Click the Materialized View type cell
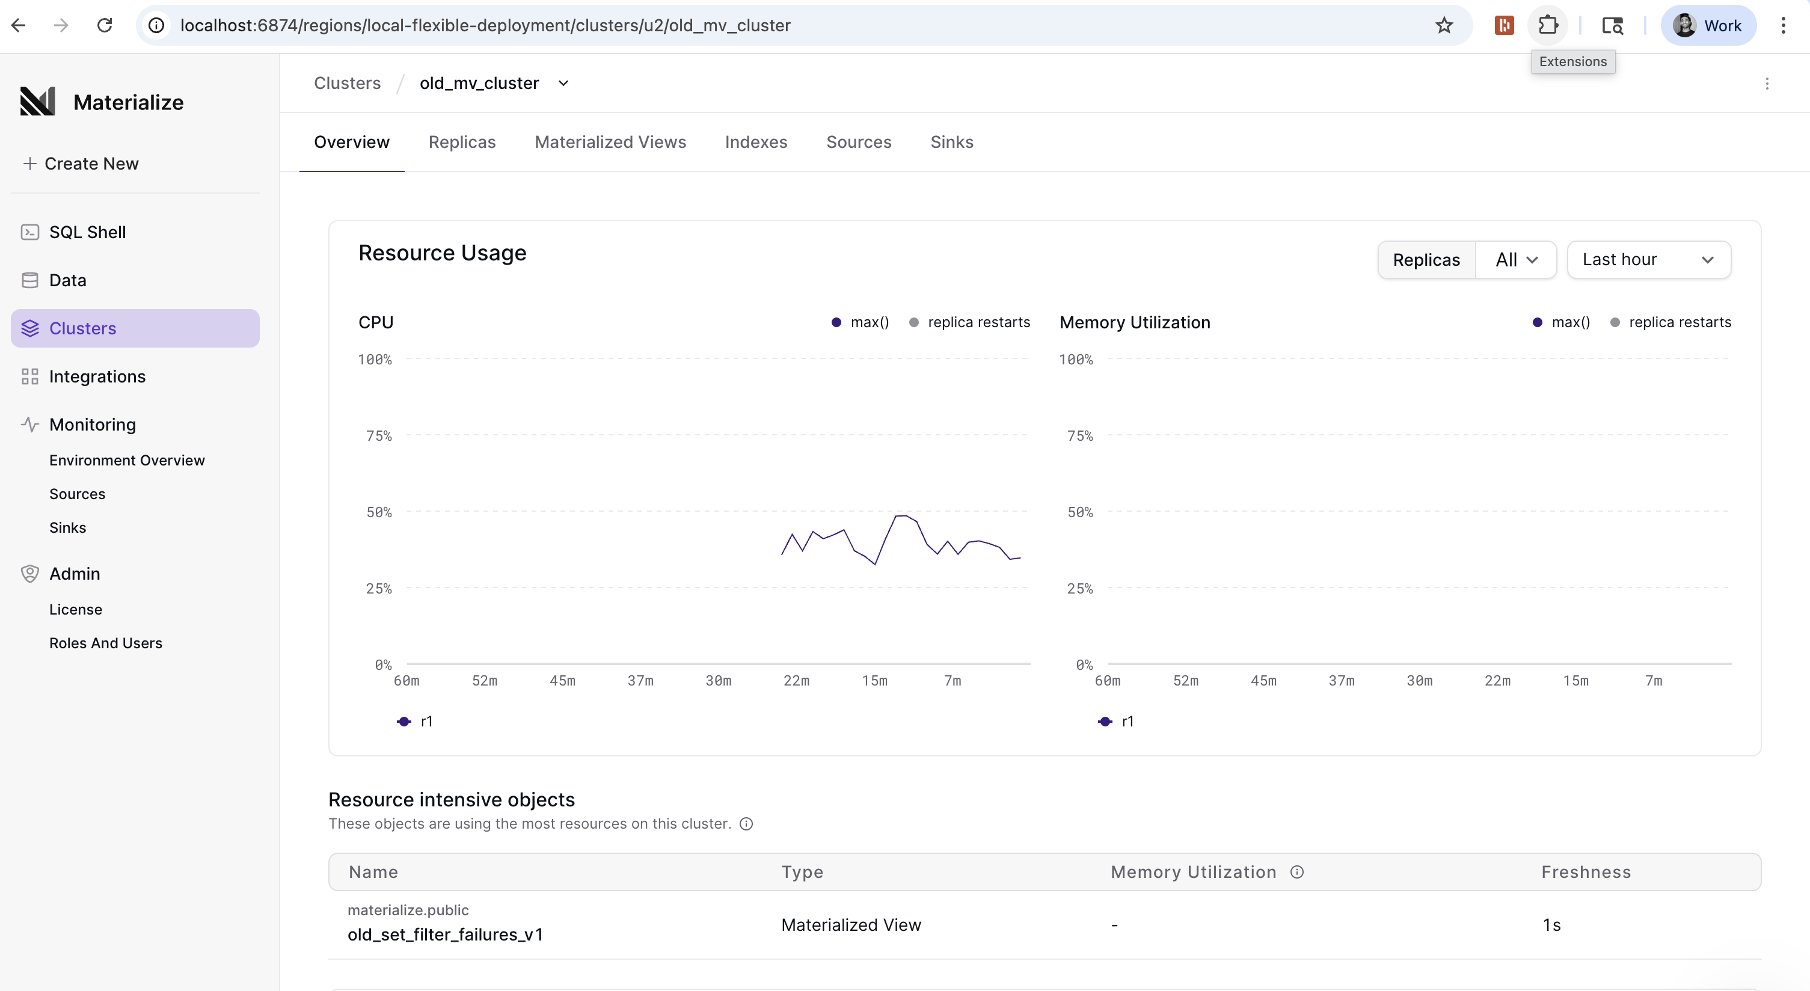Viewport: 1810px width, 991px height. click(851, 925)
